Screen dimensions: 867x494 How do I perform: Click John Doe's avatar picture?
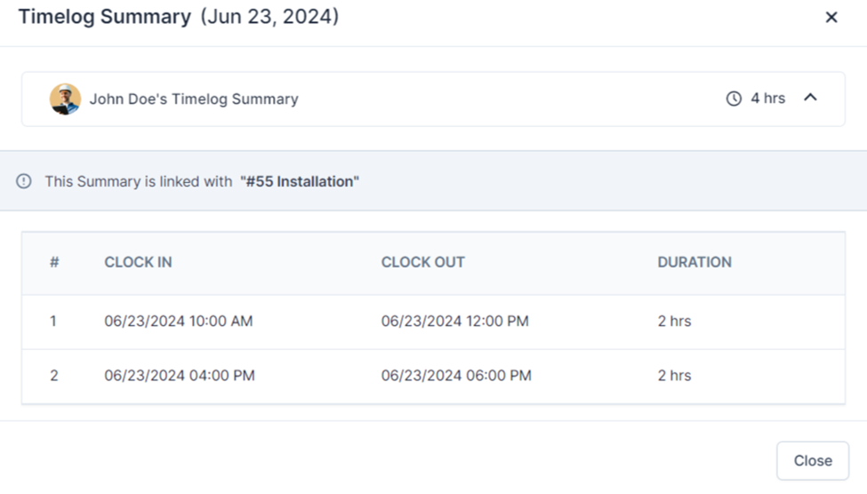pyautogui.click(x=65, y=99)
